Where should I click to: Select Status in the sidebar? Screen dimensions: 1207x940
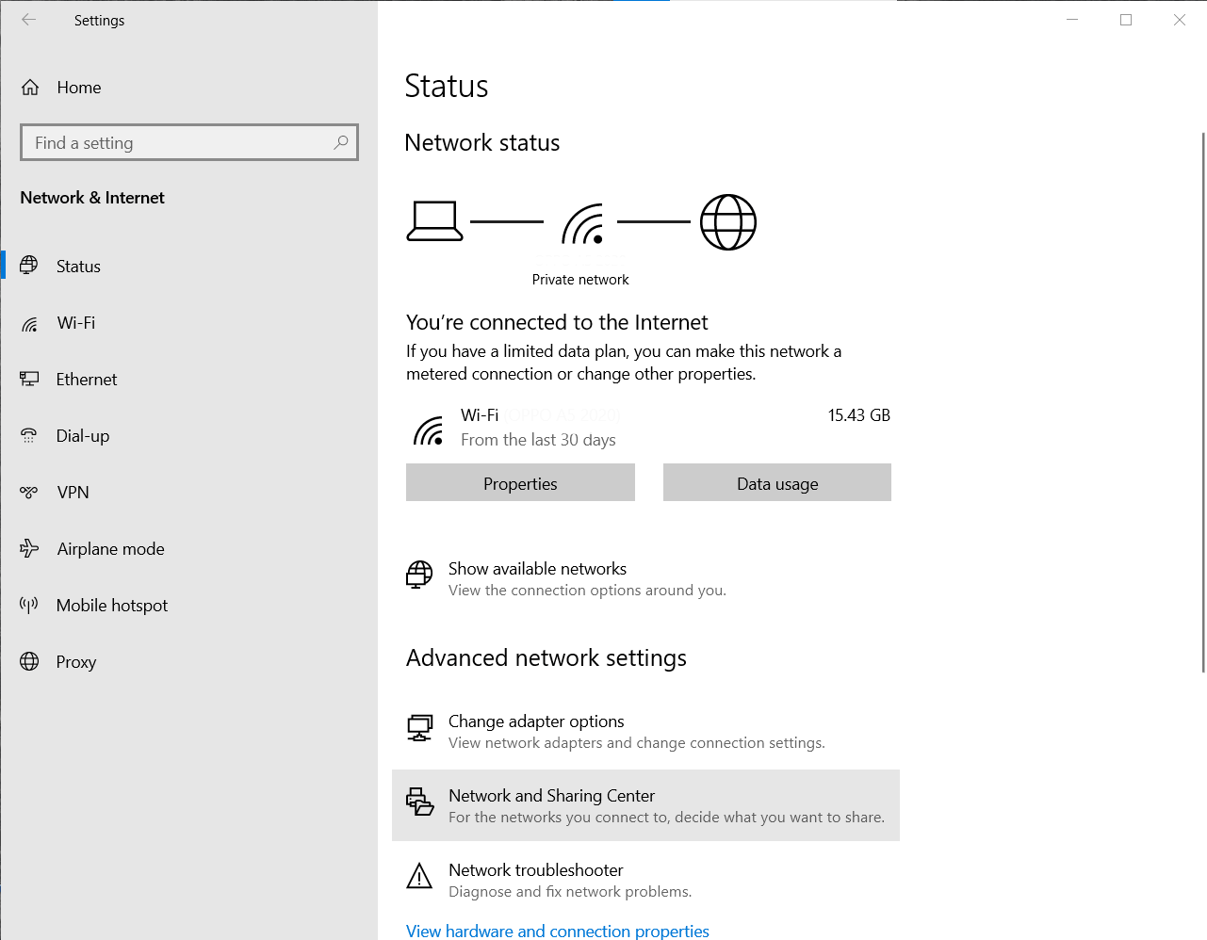[x=78, y=266]
